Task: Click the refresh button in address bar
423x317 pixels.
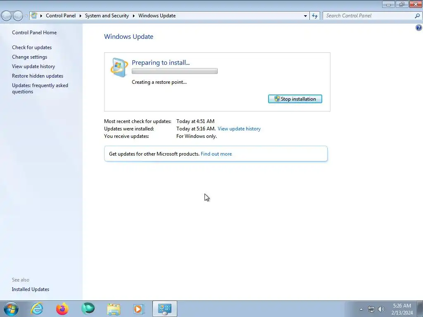Action: click(315, 16)
